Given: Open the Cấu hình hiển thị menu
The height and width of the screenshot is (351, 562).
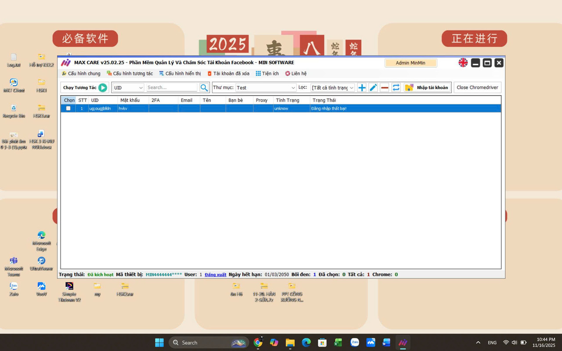Looking at the screenshot, I should pos(180,74).
